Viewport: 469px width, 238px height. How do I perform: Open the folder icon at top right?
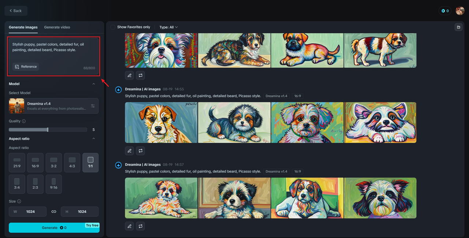click(458, 27)
